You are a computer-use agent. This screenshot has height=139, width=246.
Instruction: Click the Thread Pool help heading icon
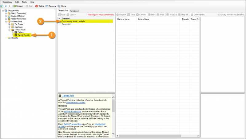click(x=60, y=96)
